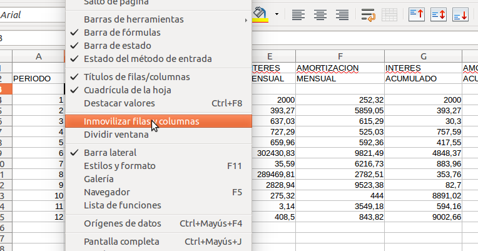Viewport: 478px width, 251px height.
Task: Select cell with value 408,5
Action: click(x=273, y=217)
